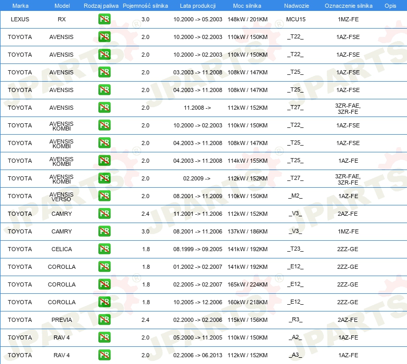
Task: Click the 05.2000 -> 11.2005 production years cell
Action: [198, 337]
